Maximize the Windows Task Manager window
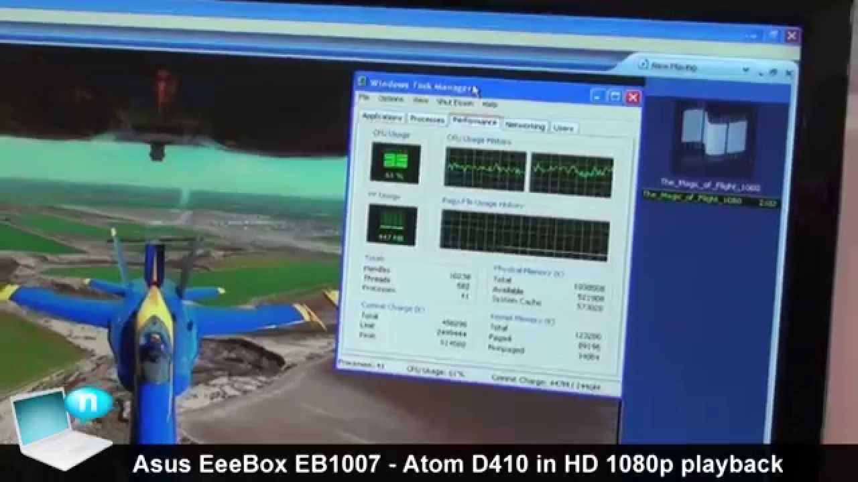 (615, 96)
